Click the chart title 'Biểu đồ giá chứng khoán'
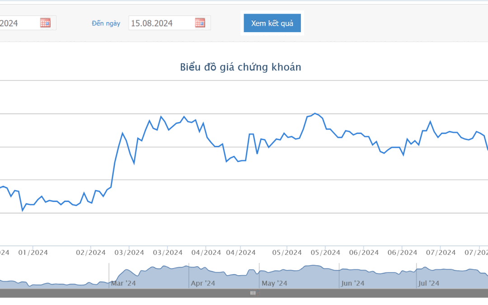The image size is (488, 305). click(240, 67)
